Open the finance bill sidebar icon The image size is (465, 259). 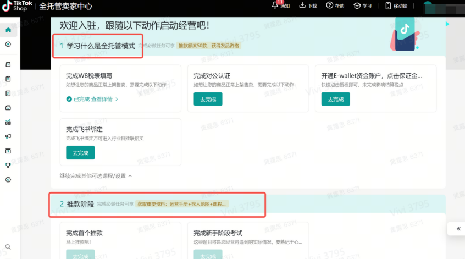click(x=8, y=151)
